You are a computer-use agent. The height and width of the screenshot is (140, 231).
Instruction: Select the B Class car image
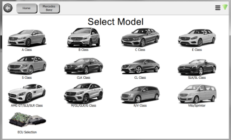[x=83, y=37]
